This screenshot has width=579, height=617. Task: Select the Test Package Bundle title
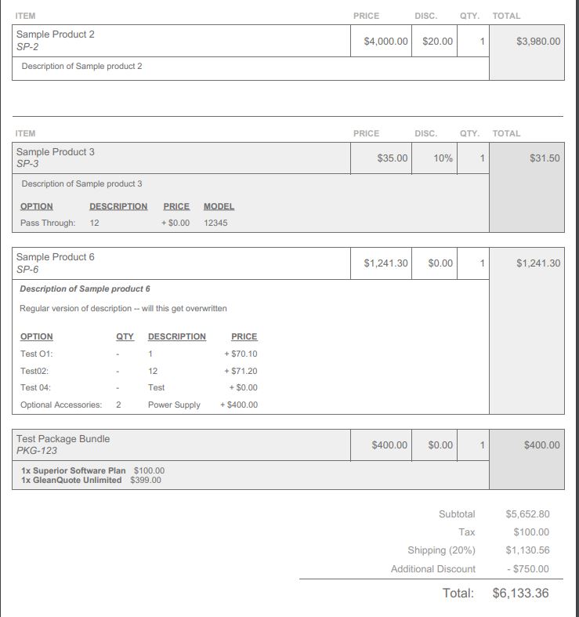pos(63,439)
